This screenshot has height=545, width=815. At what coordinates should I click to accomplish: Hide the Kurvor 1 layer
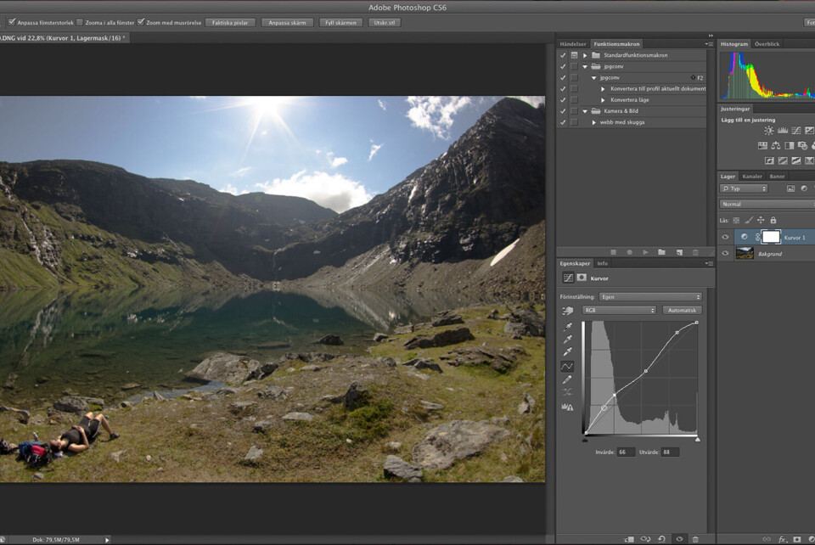coord(725,238)
